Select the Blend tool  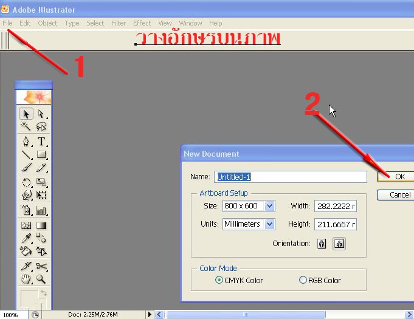(41, 238)
